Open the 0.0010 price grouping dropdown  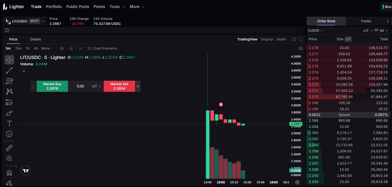pos(316,31)
